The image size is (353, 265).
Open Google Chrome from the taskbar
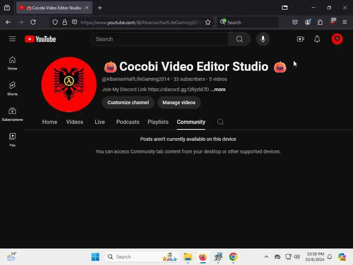[233, 257]
